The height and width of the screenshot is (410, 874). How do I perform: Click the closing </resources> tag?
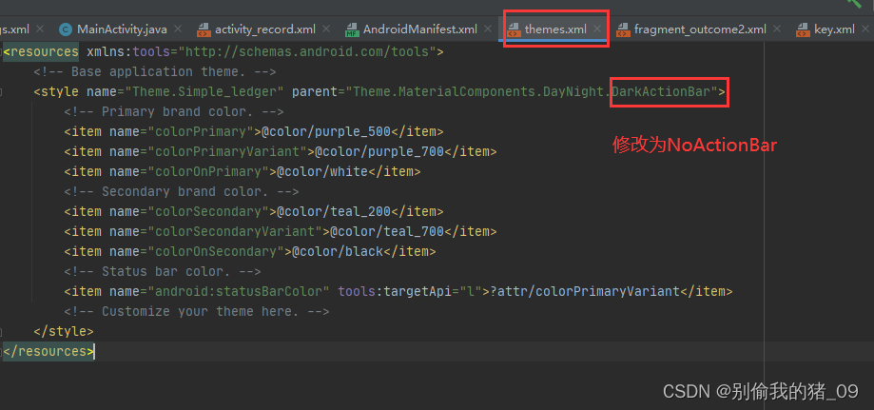(49, 352)
